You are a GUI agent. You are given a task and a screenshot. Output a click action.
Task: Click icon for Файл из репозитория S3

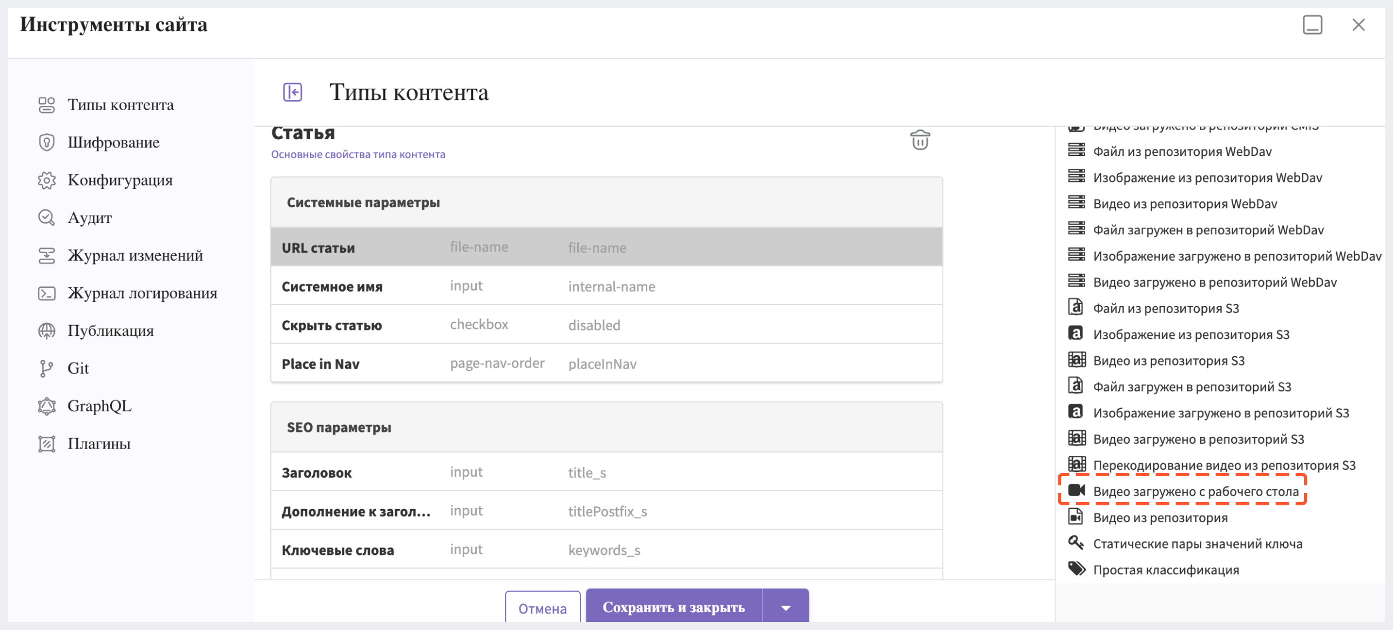tap(1076, 307)
